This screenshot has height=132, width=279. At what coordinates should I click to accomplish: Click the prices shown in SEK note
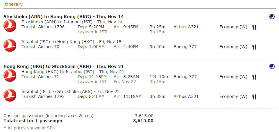[29, 128]
